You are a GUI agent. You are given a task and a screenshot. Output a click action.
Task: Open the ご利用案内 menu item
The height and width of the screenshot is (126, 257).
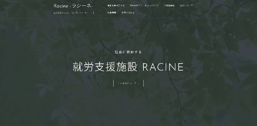pyautogui.click(x=169, y=6)
